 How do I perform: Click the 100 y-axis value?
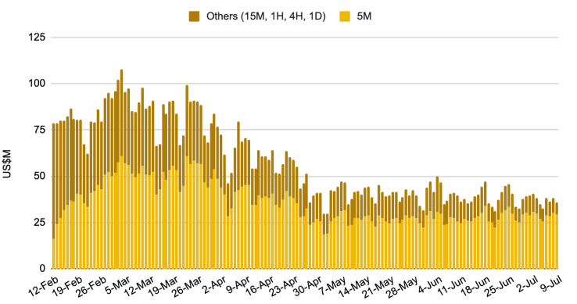tap(37, 84)
